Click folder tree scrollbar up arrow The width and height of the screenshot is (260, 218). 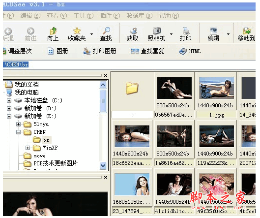103,85
